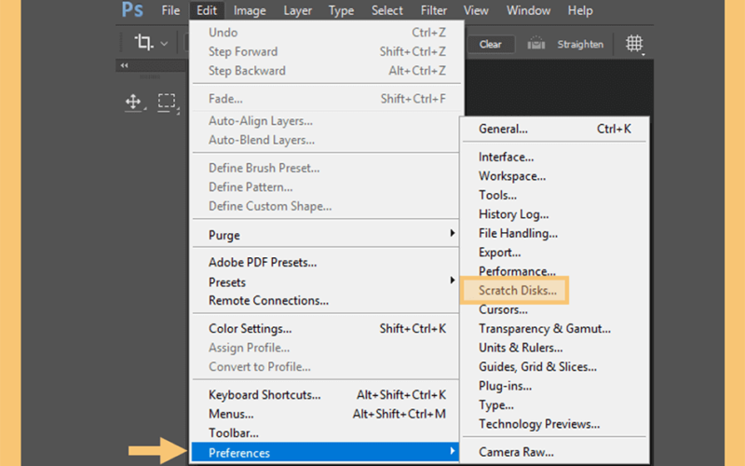Open the Type menu
Screen dimensions: 745x466
[341, 10]
